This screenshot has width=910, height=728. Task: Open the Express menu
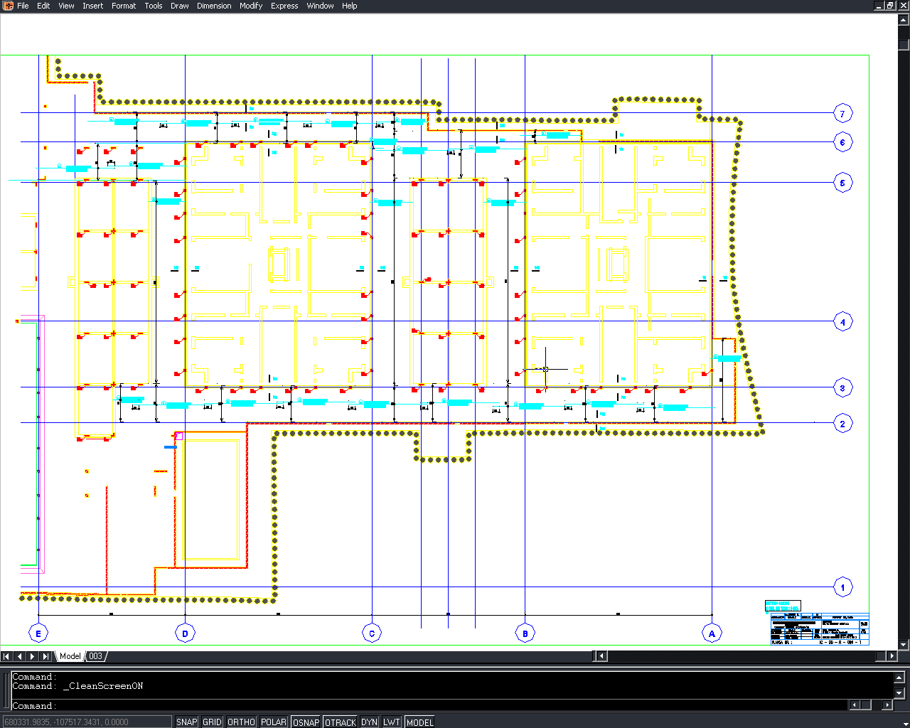pyautogui.click(x=284, y=6)
